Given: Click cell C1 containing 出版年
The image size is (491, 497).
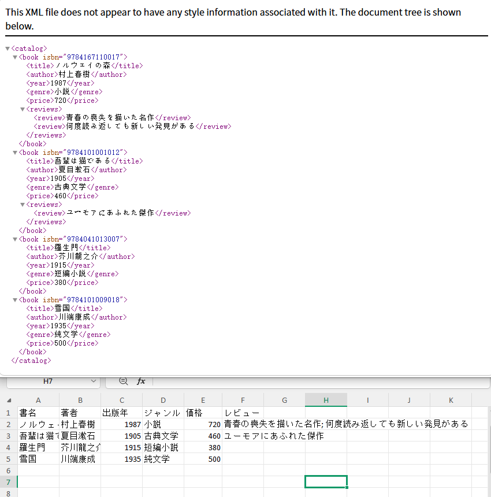Looking at the screenshot, I should (x=122, y=413).
